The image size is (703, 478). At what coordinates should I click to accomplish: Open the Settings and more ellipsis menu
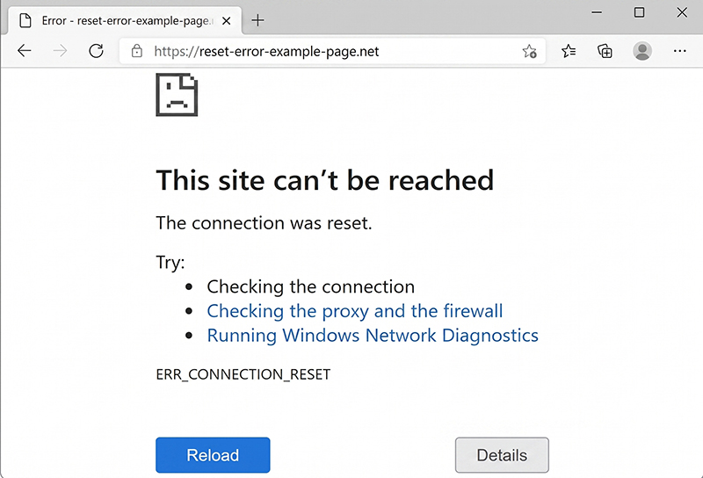(x=679, y=52)
